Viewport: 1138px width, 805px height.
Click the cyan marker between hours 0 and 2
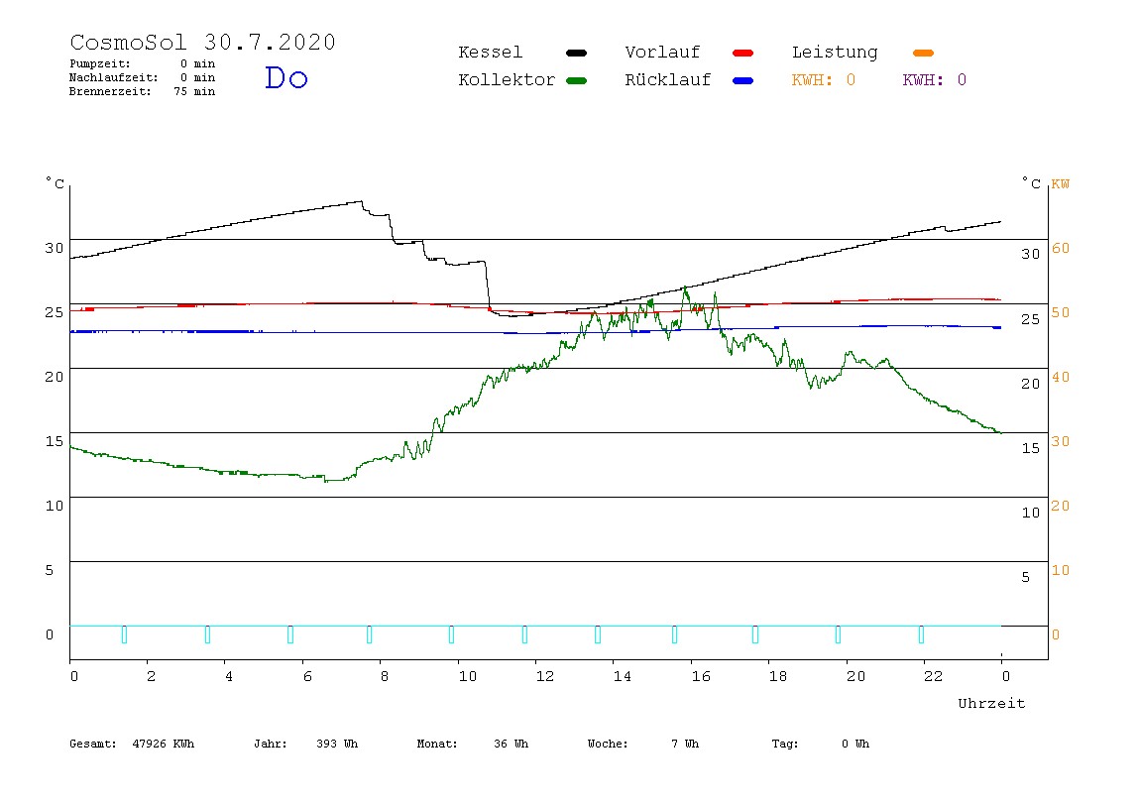click(x=124, y=634)
